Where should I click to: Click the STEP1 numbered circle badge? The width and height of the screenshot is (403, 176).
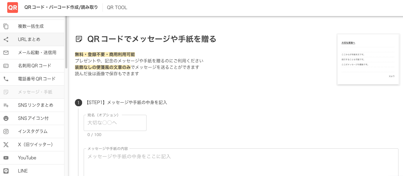tap(78, 102)
